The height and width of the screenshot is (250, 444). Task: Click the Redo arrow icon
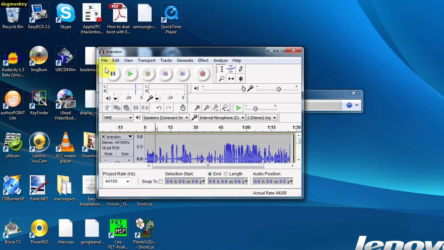[168, 108]
